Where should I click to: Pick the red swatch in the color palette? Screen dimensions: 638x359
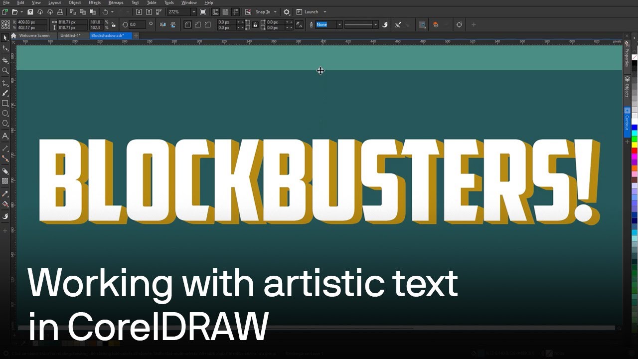(x=635, y=151)
